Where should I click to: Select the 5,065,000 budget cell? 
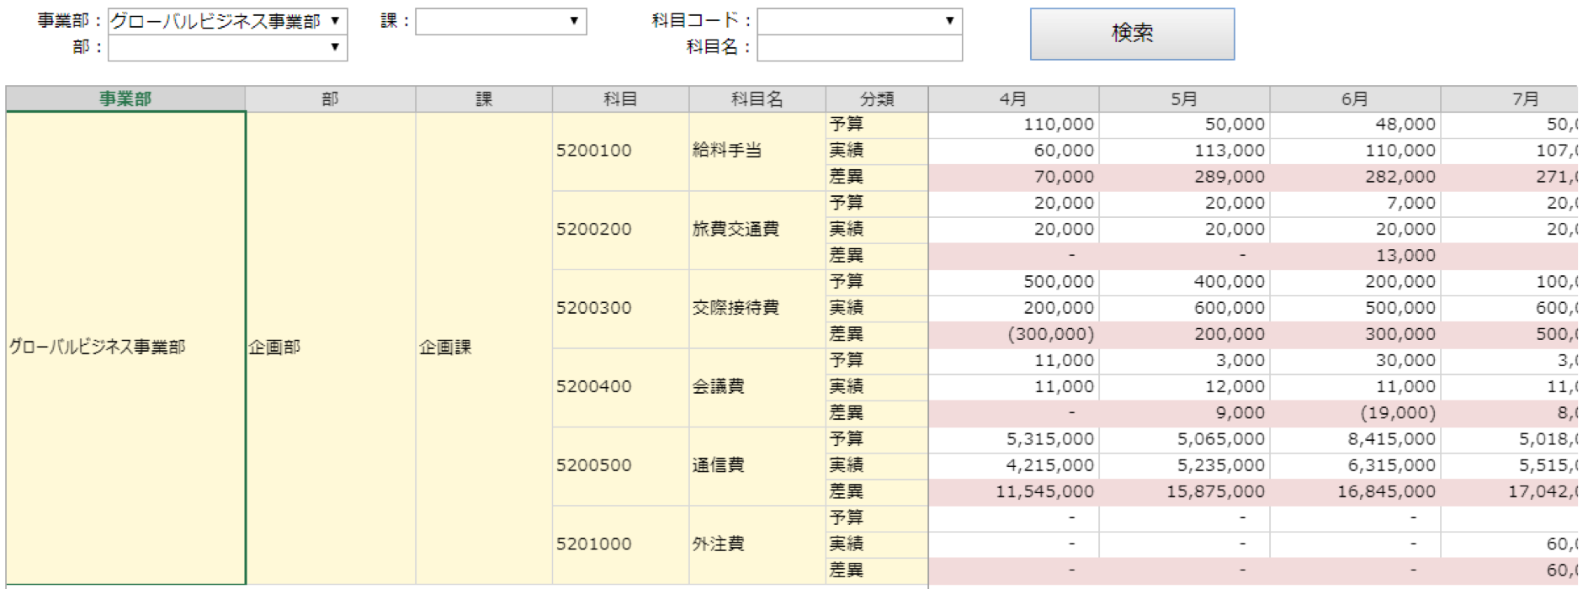point(1184,439)
